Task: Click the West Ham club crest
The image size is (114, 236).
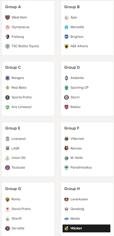Action: 7,18
